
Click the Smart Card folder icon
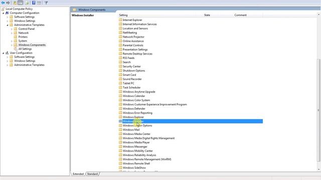click(120, 74)
